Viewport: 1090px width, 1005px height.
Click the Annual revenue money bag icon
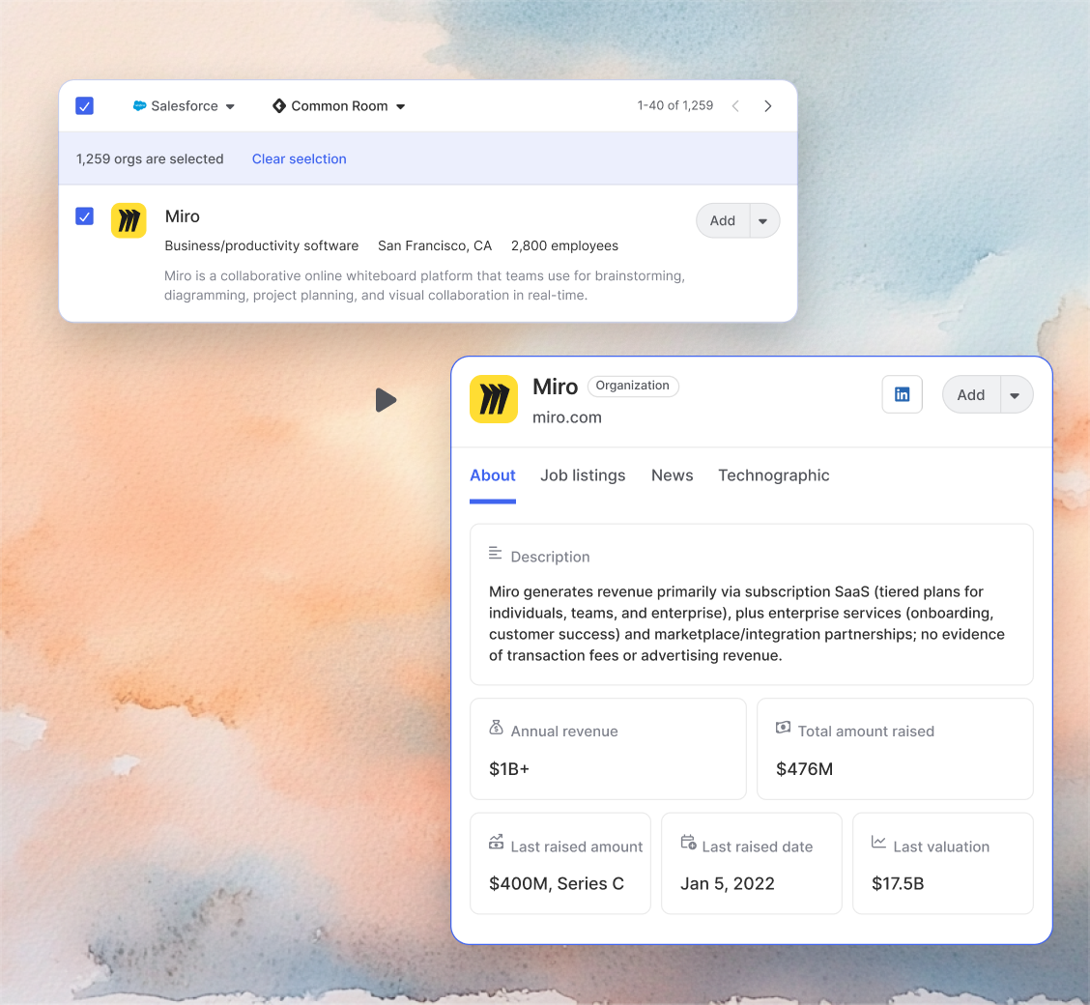(x=496, y=728)
